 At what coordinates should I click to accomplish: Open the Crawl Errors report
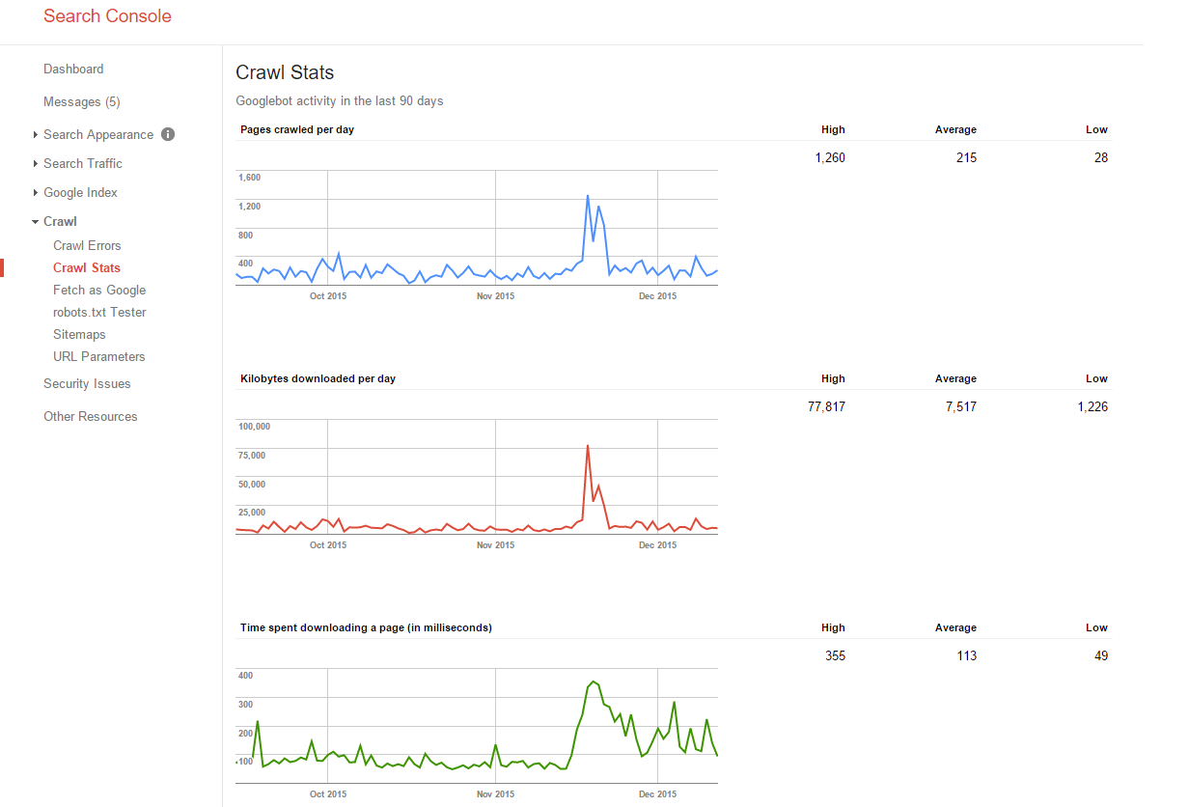tap(87, 246)
